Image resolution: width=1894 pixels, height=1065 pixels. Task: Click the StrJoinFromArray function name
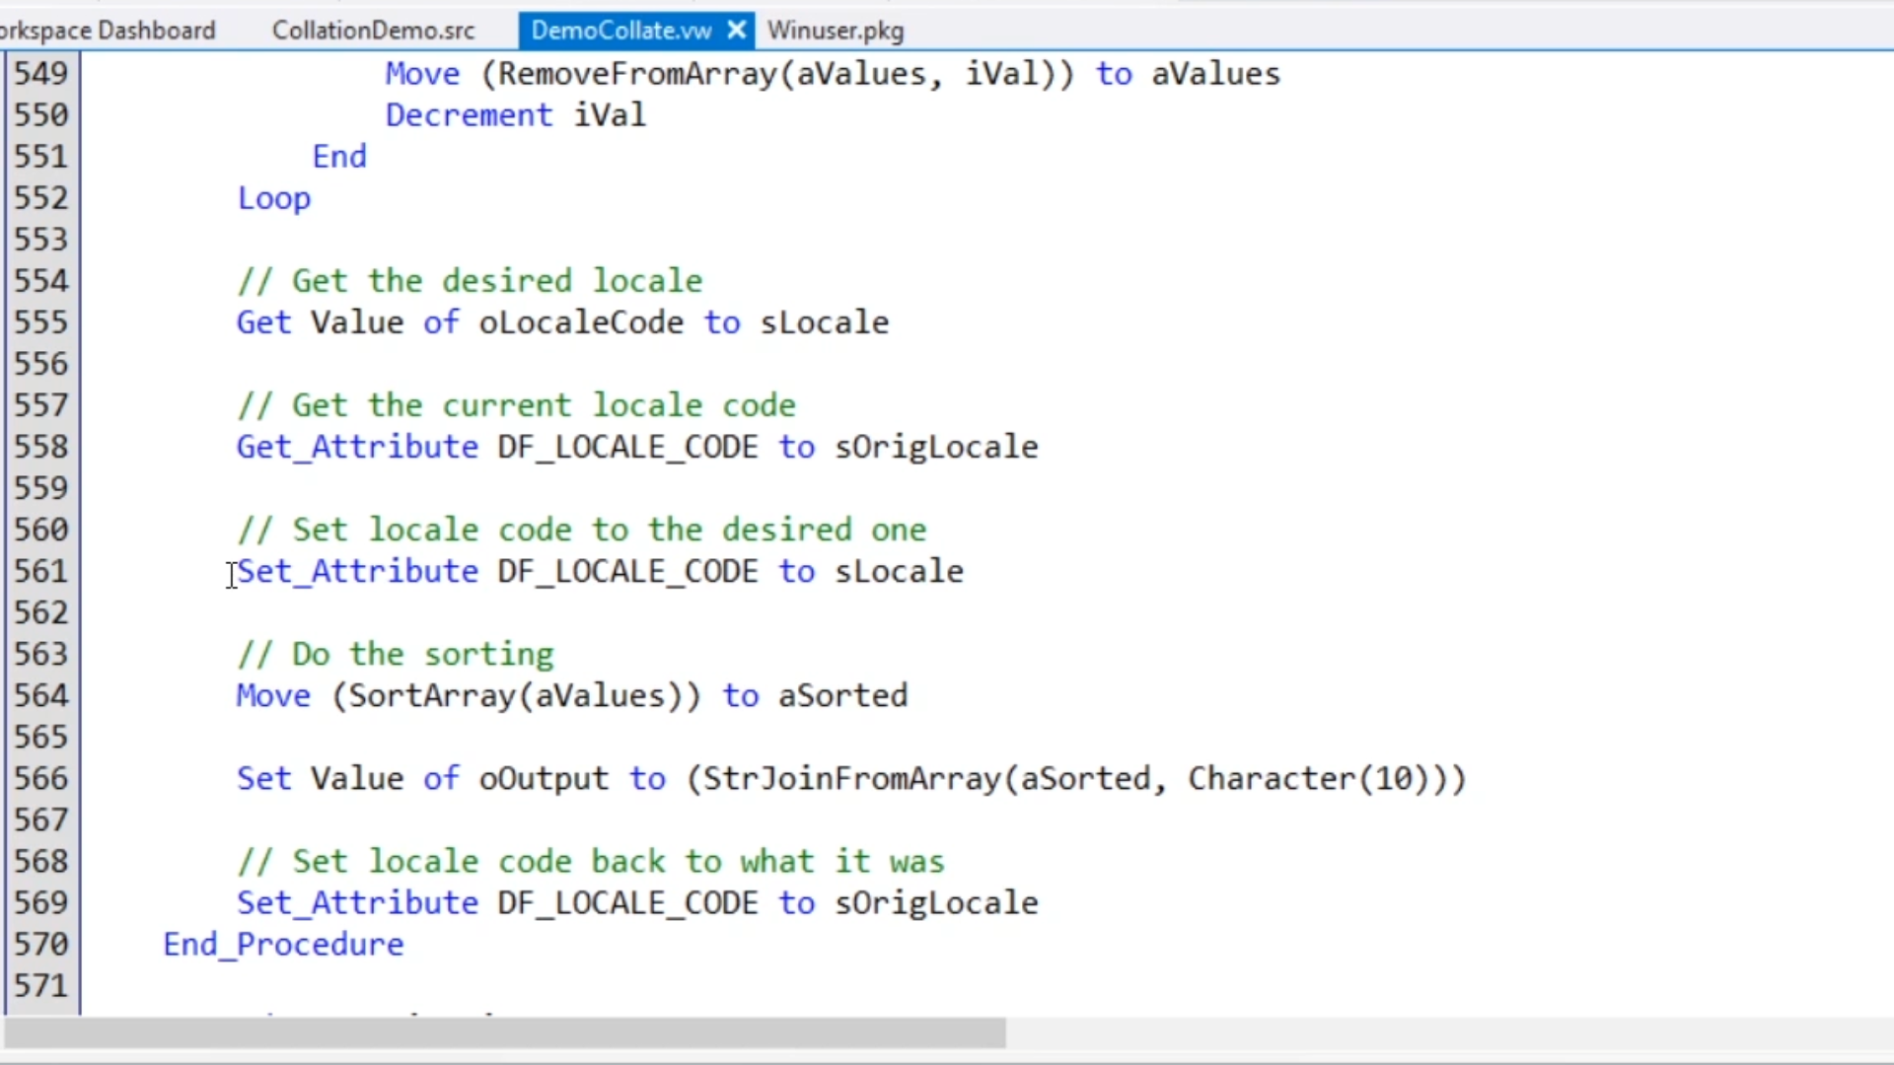(x=850, y=778)
